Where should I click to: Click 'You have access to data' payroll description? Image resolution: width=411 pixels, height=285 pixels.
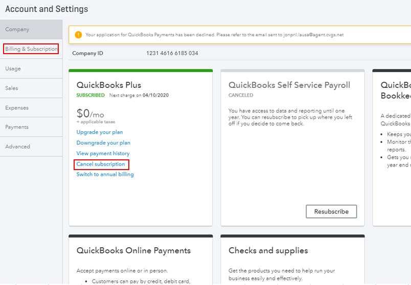290,117
